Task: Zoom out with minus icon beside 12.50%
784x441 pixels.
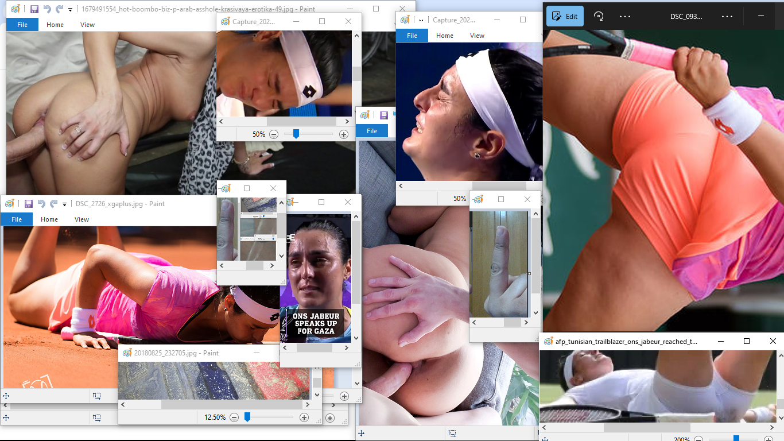Action: pyautogui.click(x=234, y=417)
